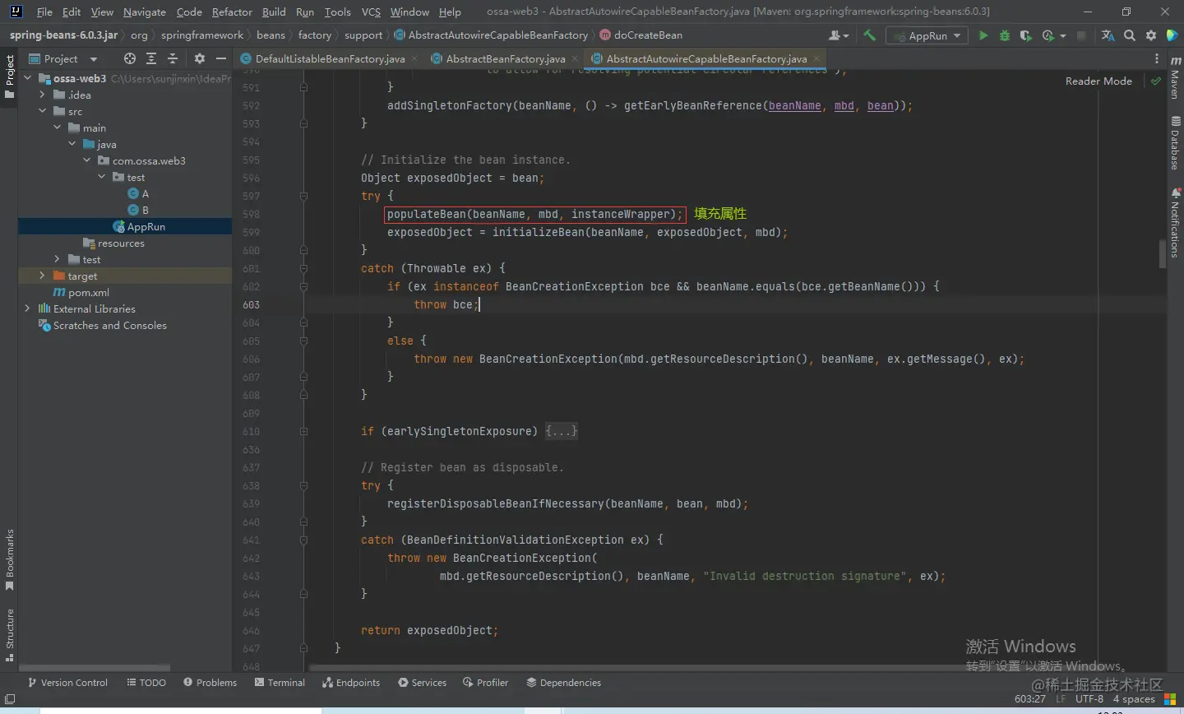Toggle fold marker at line 597 try block

point(303,196)
